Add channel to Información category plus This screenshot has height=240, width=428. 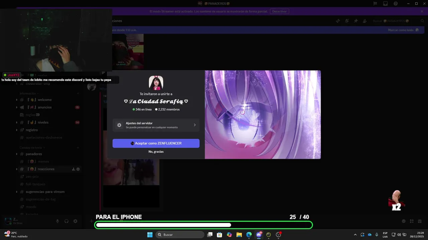(78, 93)
